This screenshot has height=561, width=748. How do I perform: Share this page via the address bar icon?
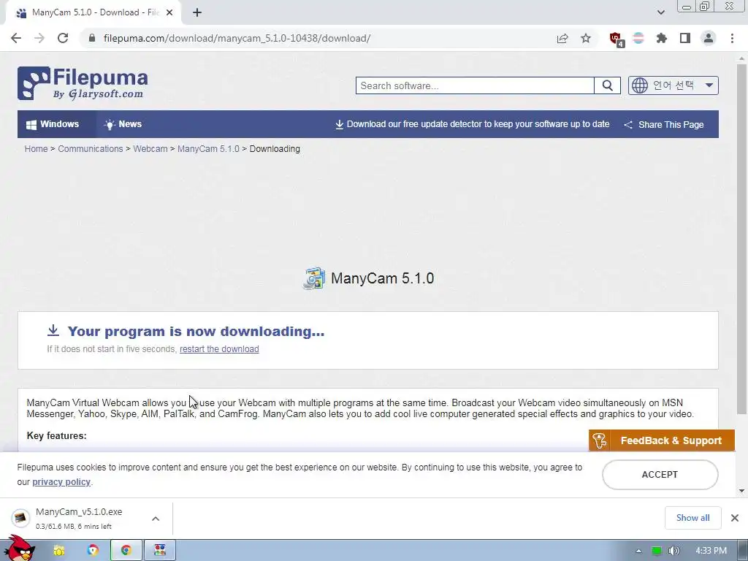click(562, 38)
